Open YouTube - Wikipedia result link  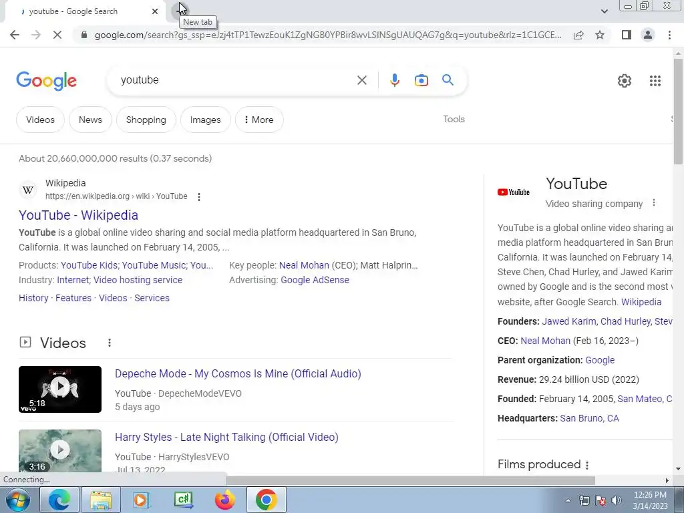coord(79,215)
